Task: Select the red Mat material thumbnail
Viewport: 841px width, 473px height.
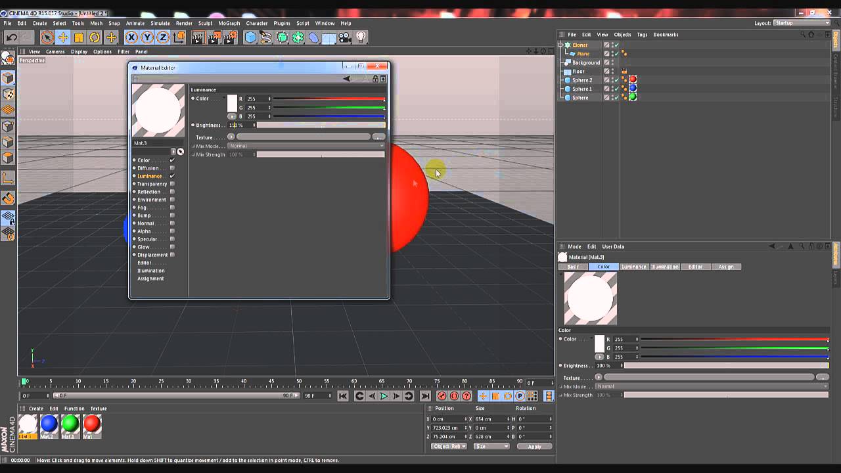Action: point(92,424)
